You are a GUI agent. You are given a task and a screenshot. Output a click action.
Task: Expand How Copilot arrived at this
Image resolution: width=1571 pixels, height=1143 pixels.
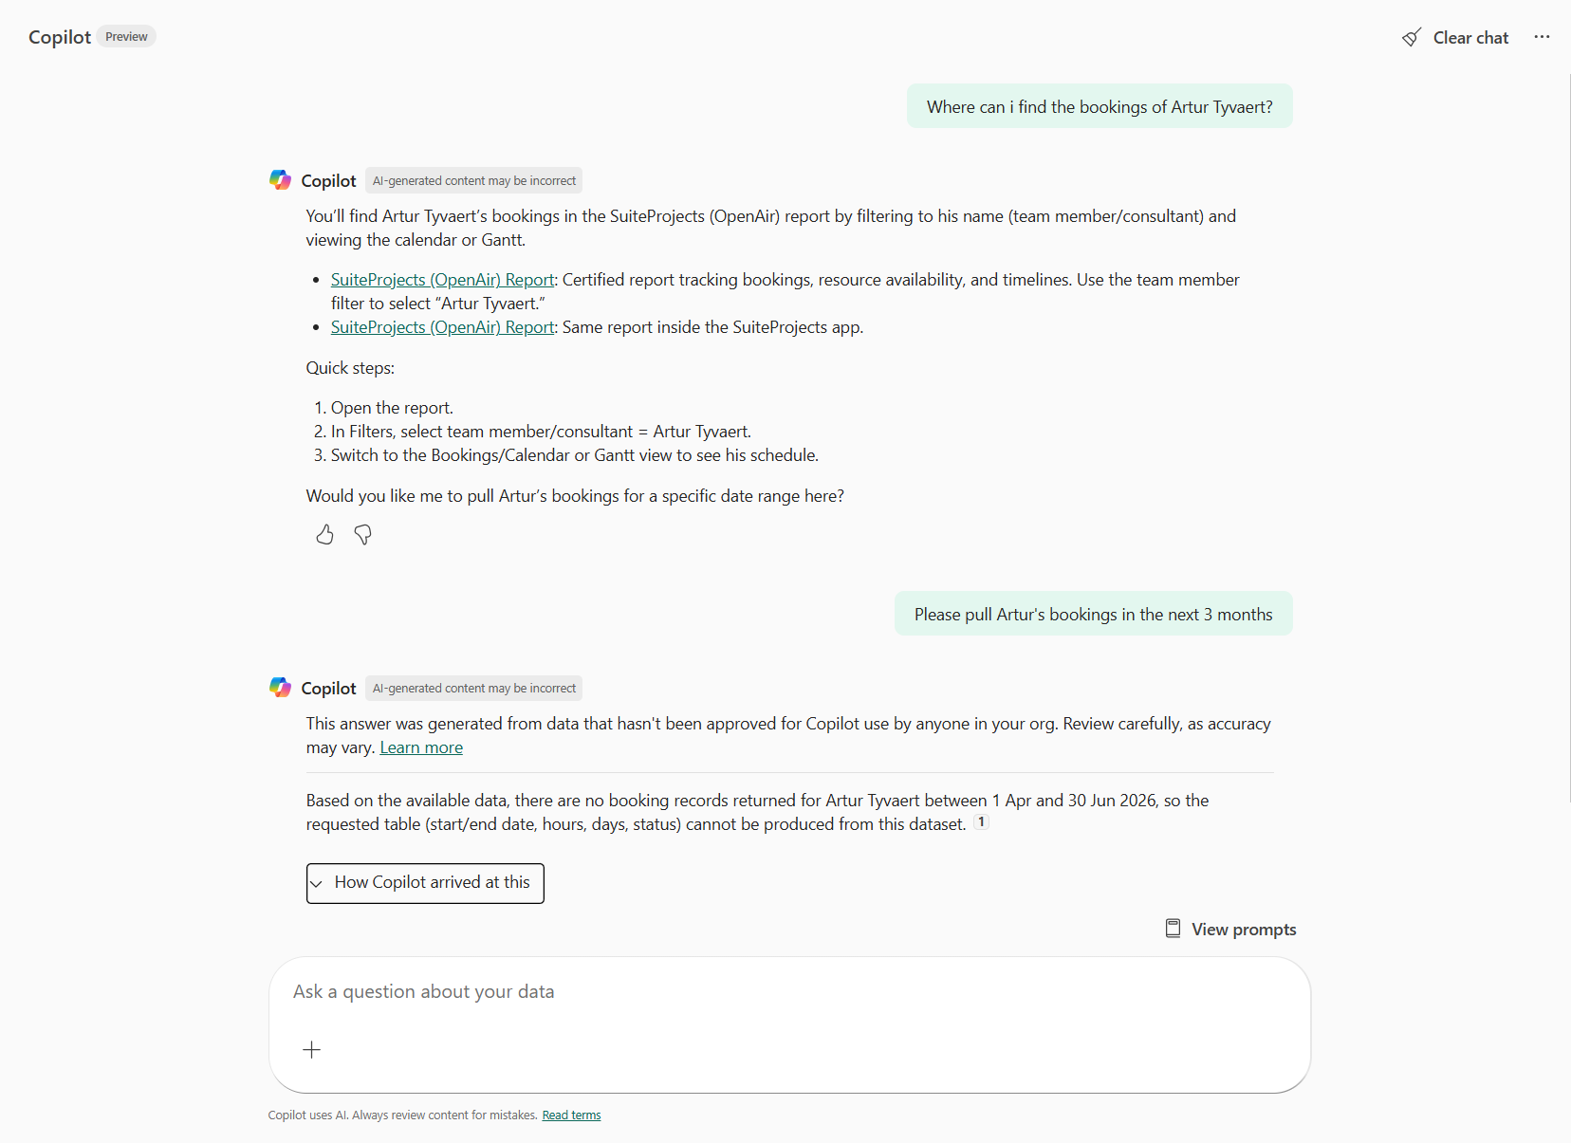click(425, 883)
